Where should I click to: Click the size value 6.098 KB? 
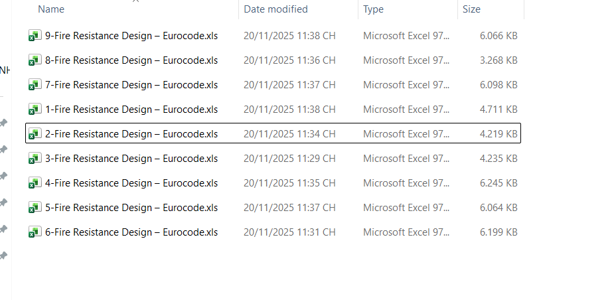(499, 85)
